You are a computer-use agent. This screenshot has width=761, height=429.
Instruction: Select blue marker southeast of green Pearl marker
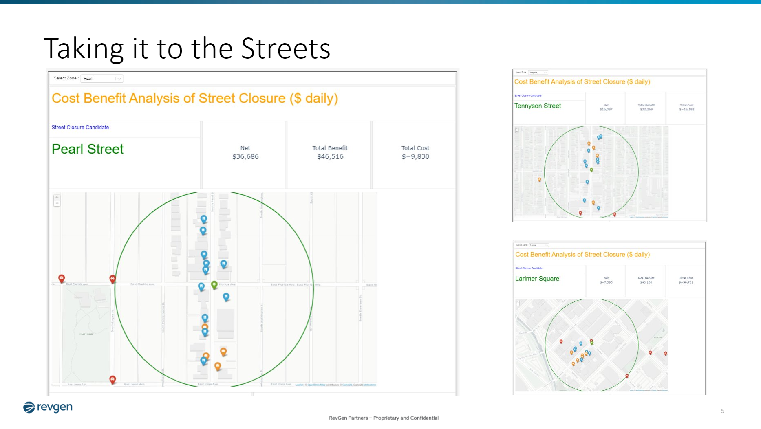click(x=226, y=297)
